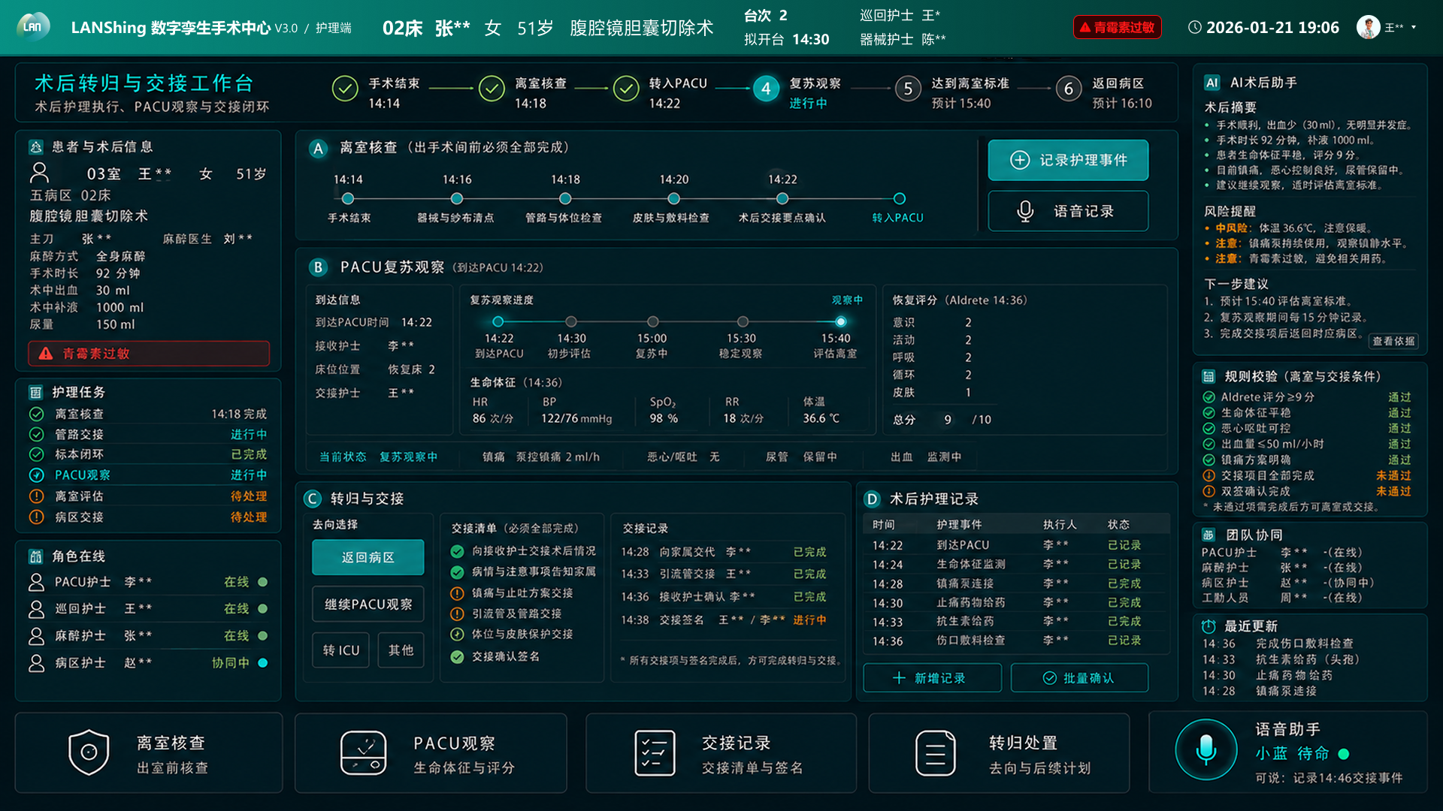The image size is (1443, 811).
Task: Select step 6 返回病区 circle
Action: (1069, 89)
